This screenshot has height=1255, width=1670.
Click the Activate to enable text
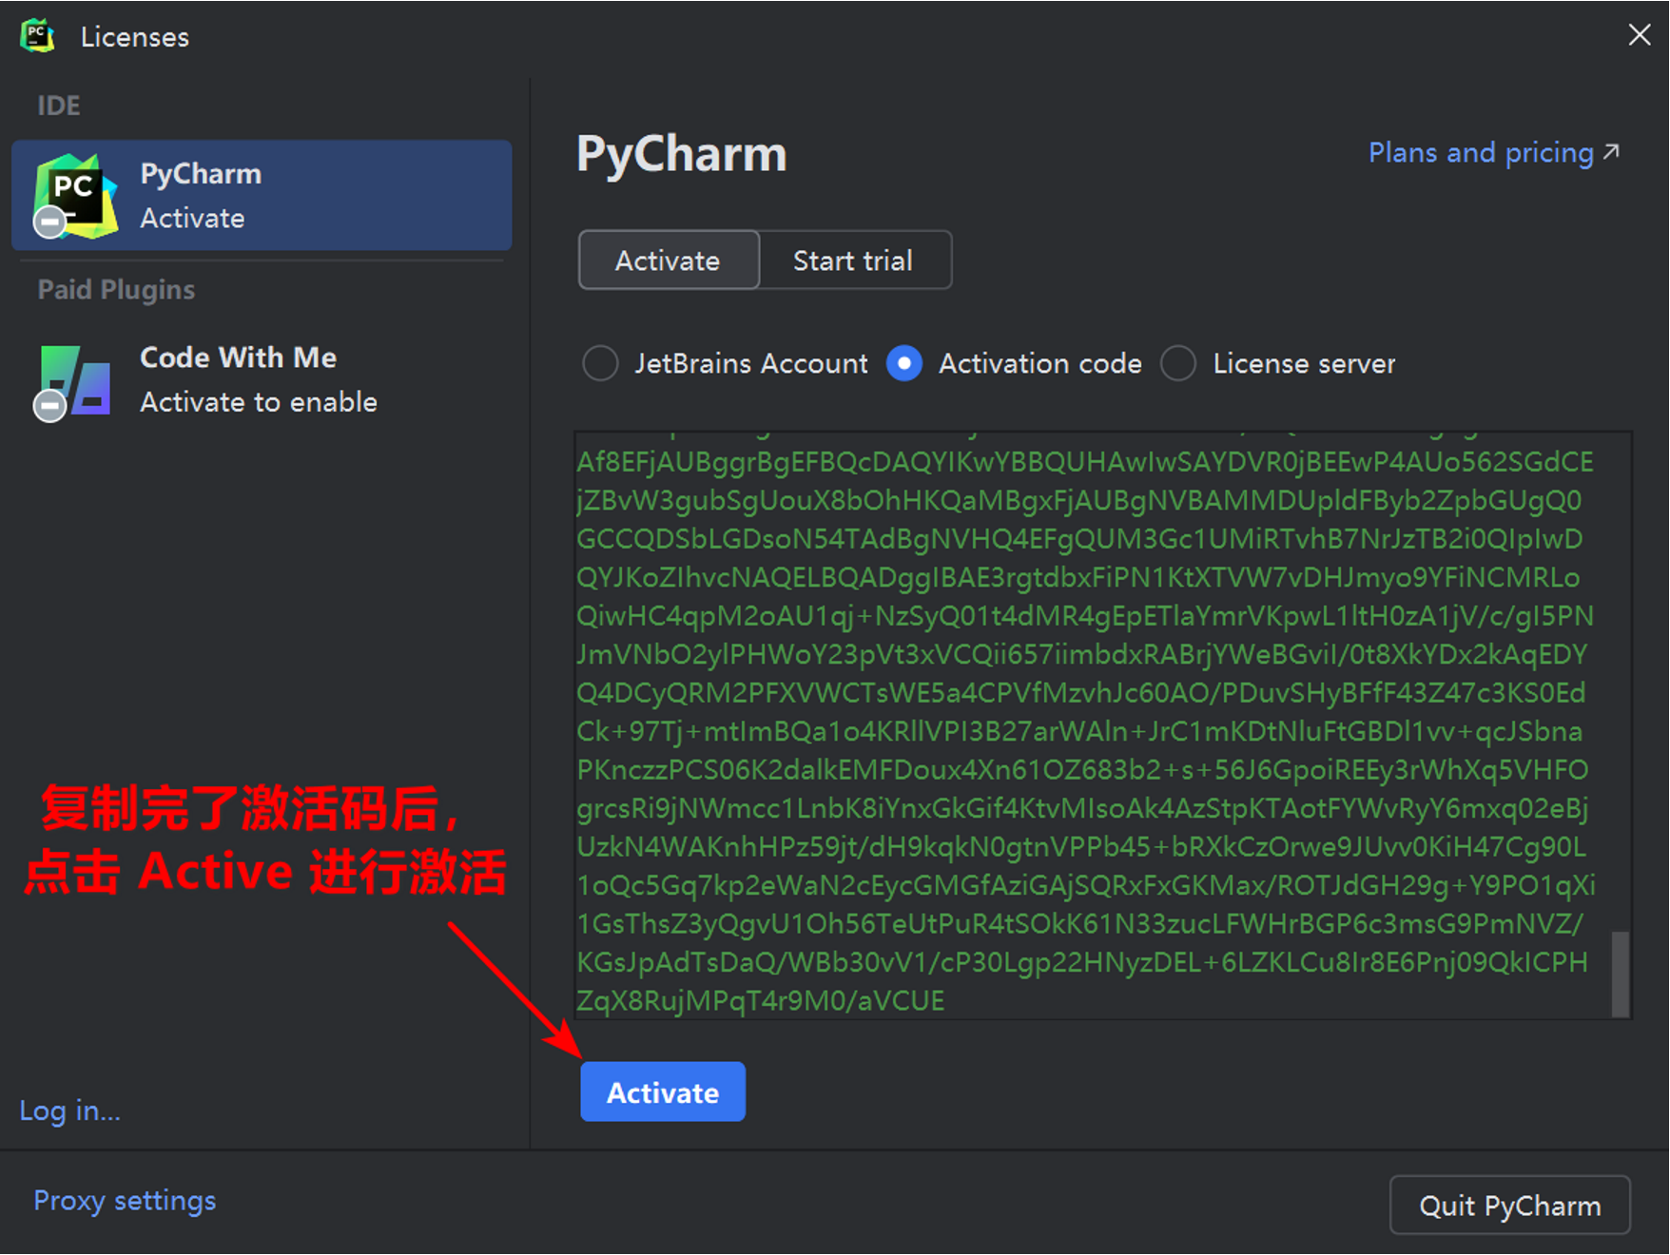point(259,402)
